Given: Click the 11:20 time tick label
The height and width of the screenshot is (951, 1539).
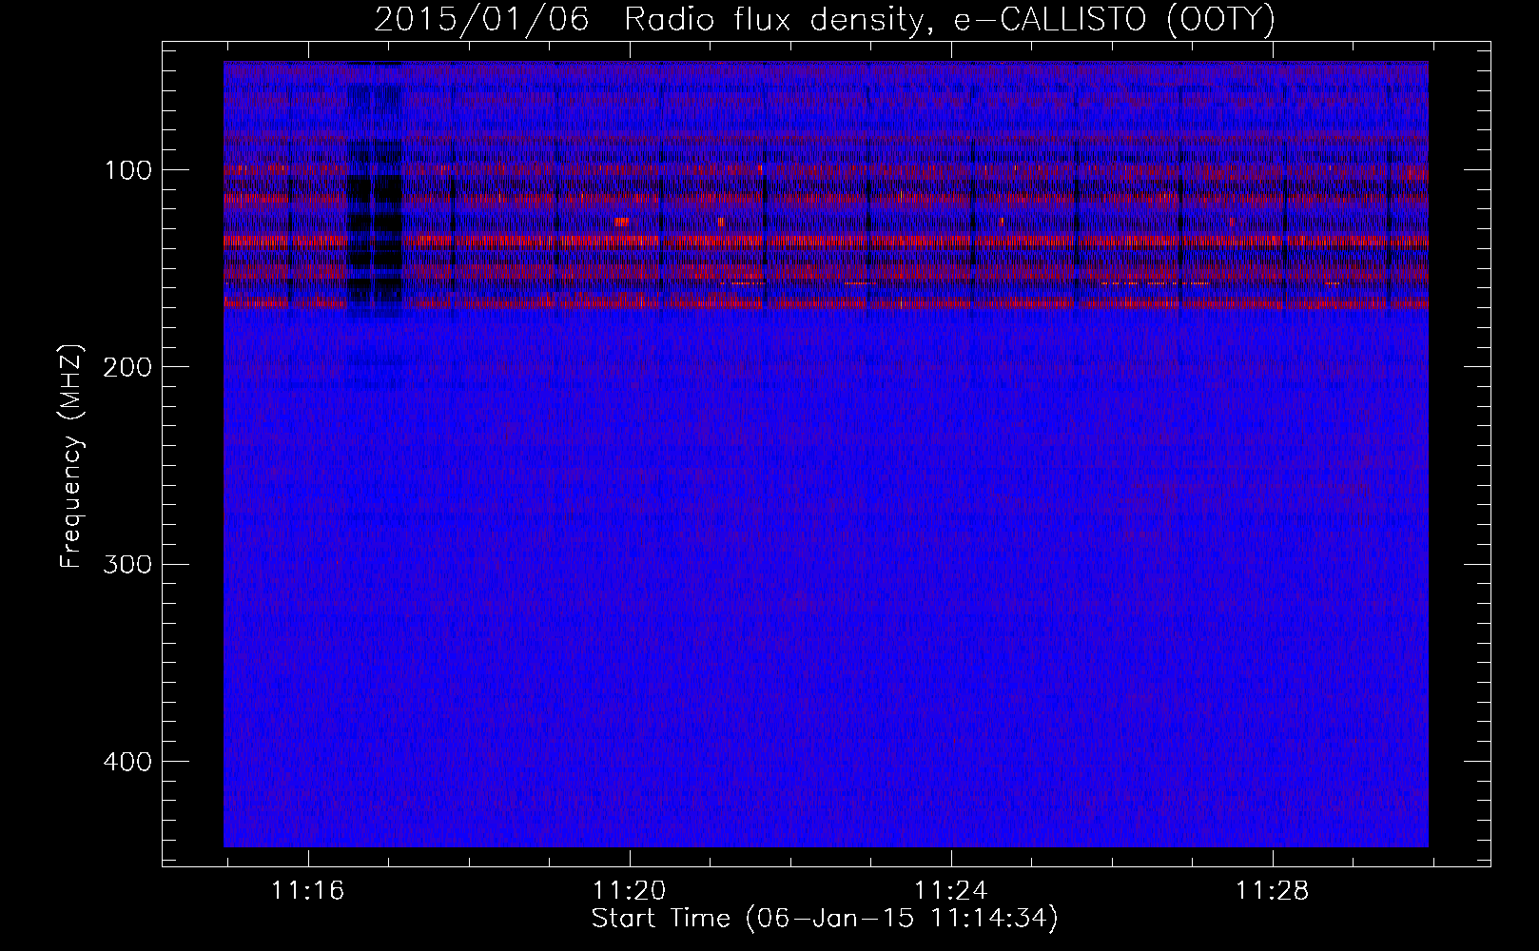Looking at the screenshot, I should [630, 891].
